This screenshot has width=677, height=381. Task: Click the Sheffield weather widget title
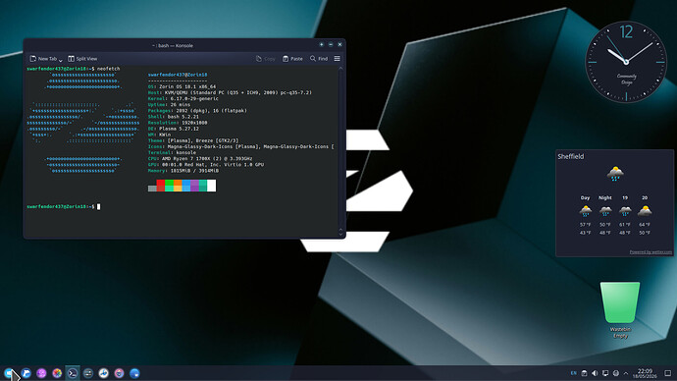tap(571, 156)
